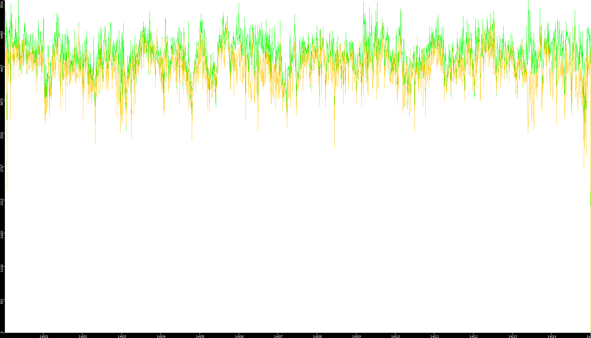Image resolution: width=591 pixels, height=338 pixels.
Task: Click the 2213 y-axis label
Action: [2, 202]
